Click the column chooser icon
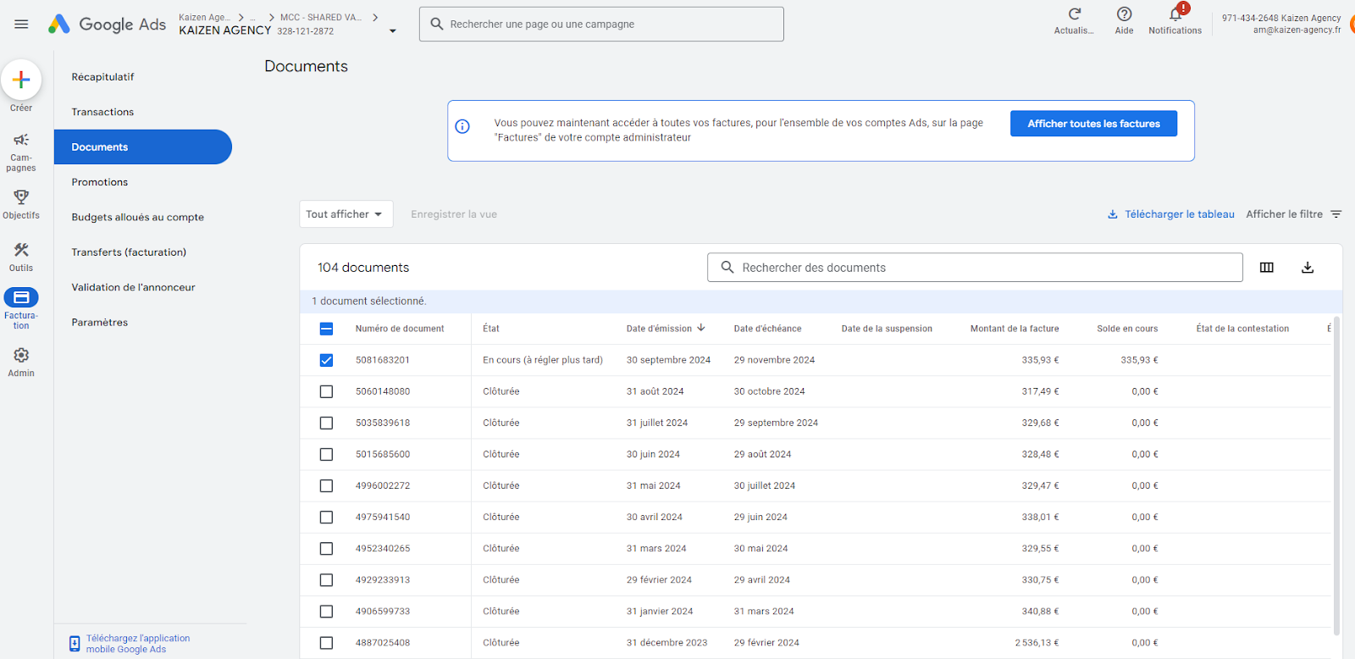1355x659 pixels. point(1267,268)
